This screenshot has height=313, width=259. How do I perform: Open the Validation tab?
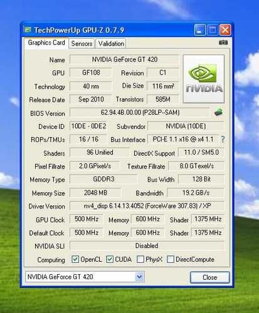111,44
